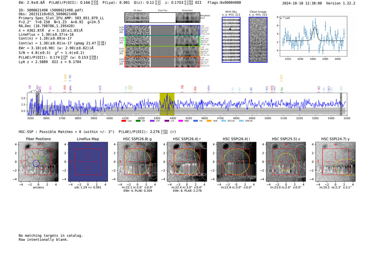
Task: Click the orange HeII legend swatch
Action: 209,121
